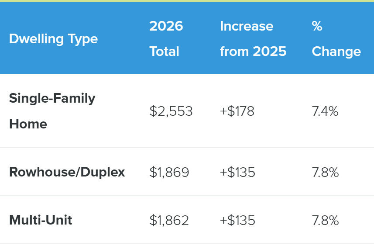Image resolution: width=374 pixels, height=249 pixels.
Task: Click the +$178 increase value
Action: tap(237, 111)
